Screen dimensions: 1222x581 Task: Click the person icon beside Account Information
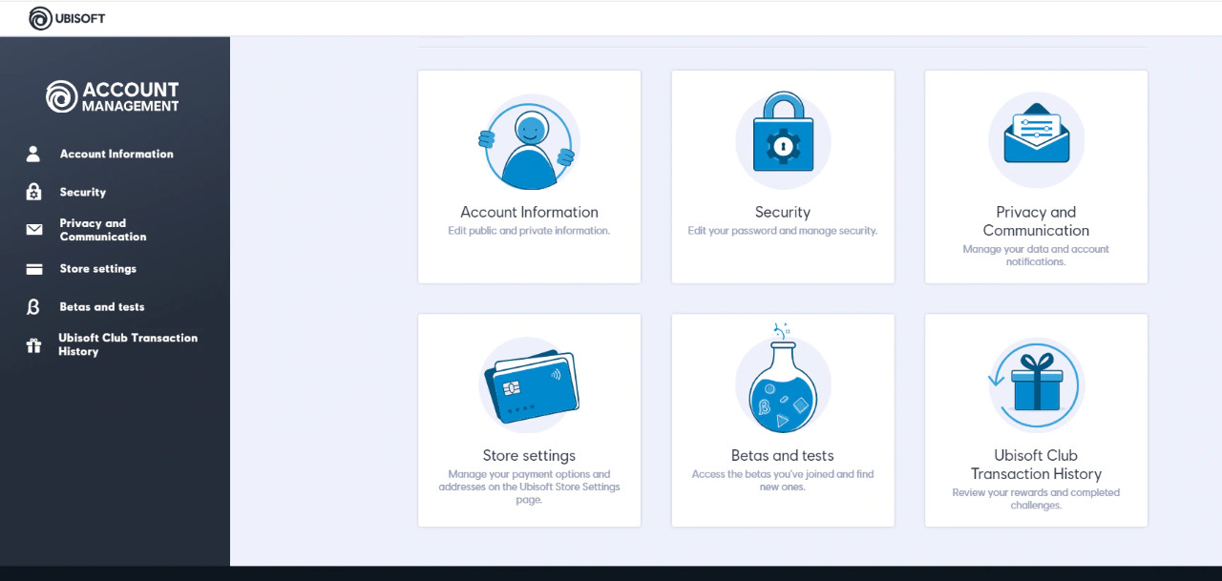click(33, 154)
